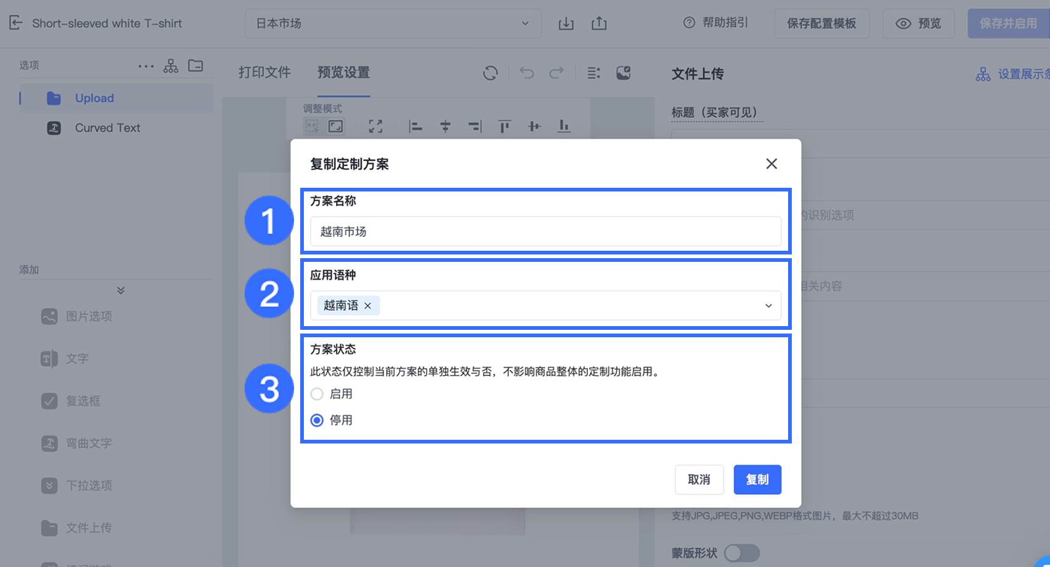Expand the 应用语种 dropdown arrow

point(768,306)
